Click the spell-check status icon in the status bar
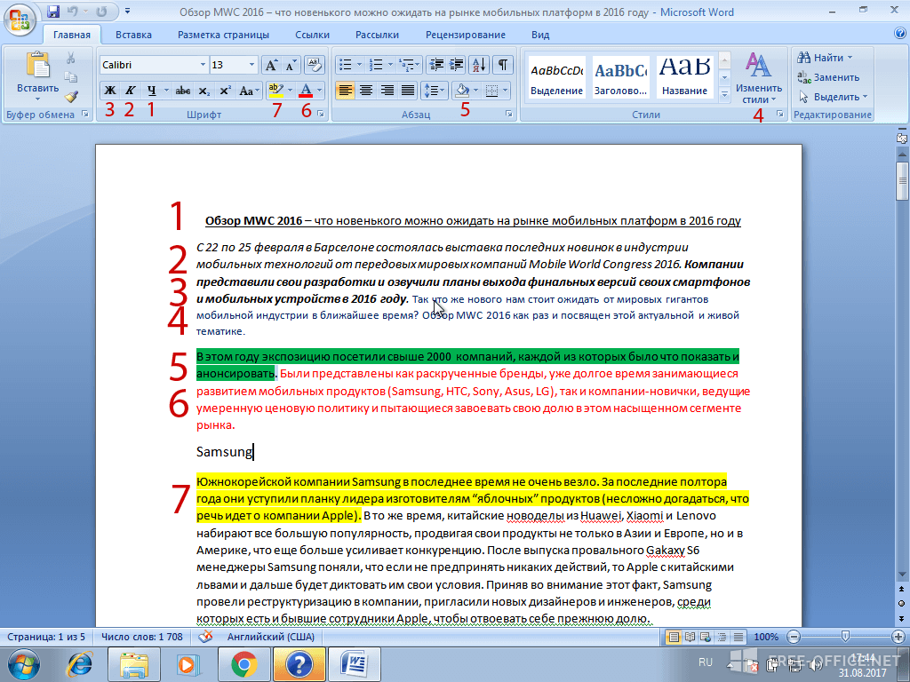 tap(205, 637)
